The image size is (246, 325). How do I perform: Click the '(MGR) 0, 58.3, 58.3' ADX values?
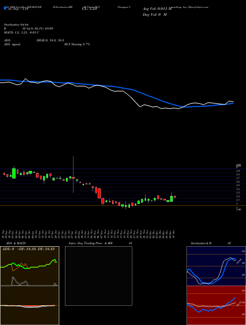[50, 40]
